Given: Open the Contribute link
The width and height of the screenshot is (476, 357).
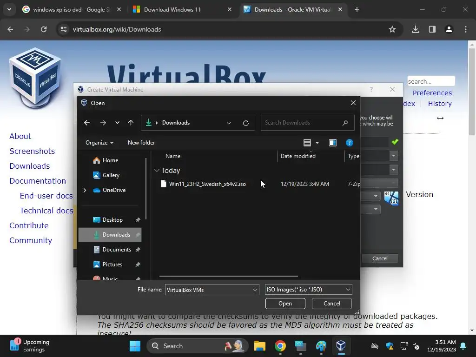Looking at the screenshot, I should 29,225.
